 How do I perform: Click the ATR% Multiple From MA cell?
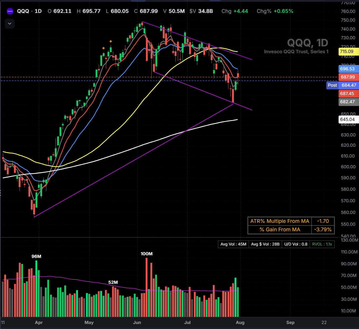pyautogui.click(x=280, y=221)
